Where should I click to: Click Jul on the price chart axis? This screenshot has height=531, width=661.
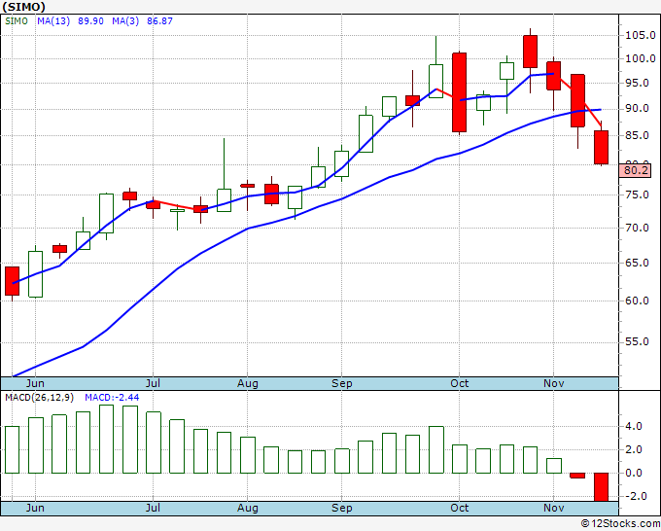click(x=153, y=383)
